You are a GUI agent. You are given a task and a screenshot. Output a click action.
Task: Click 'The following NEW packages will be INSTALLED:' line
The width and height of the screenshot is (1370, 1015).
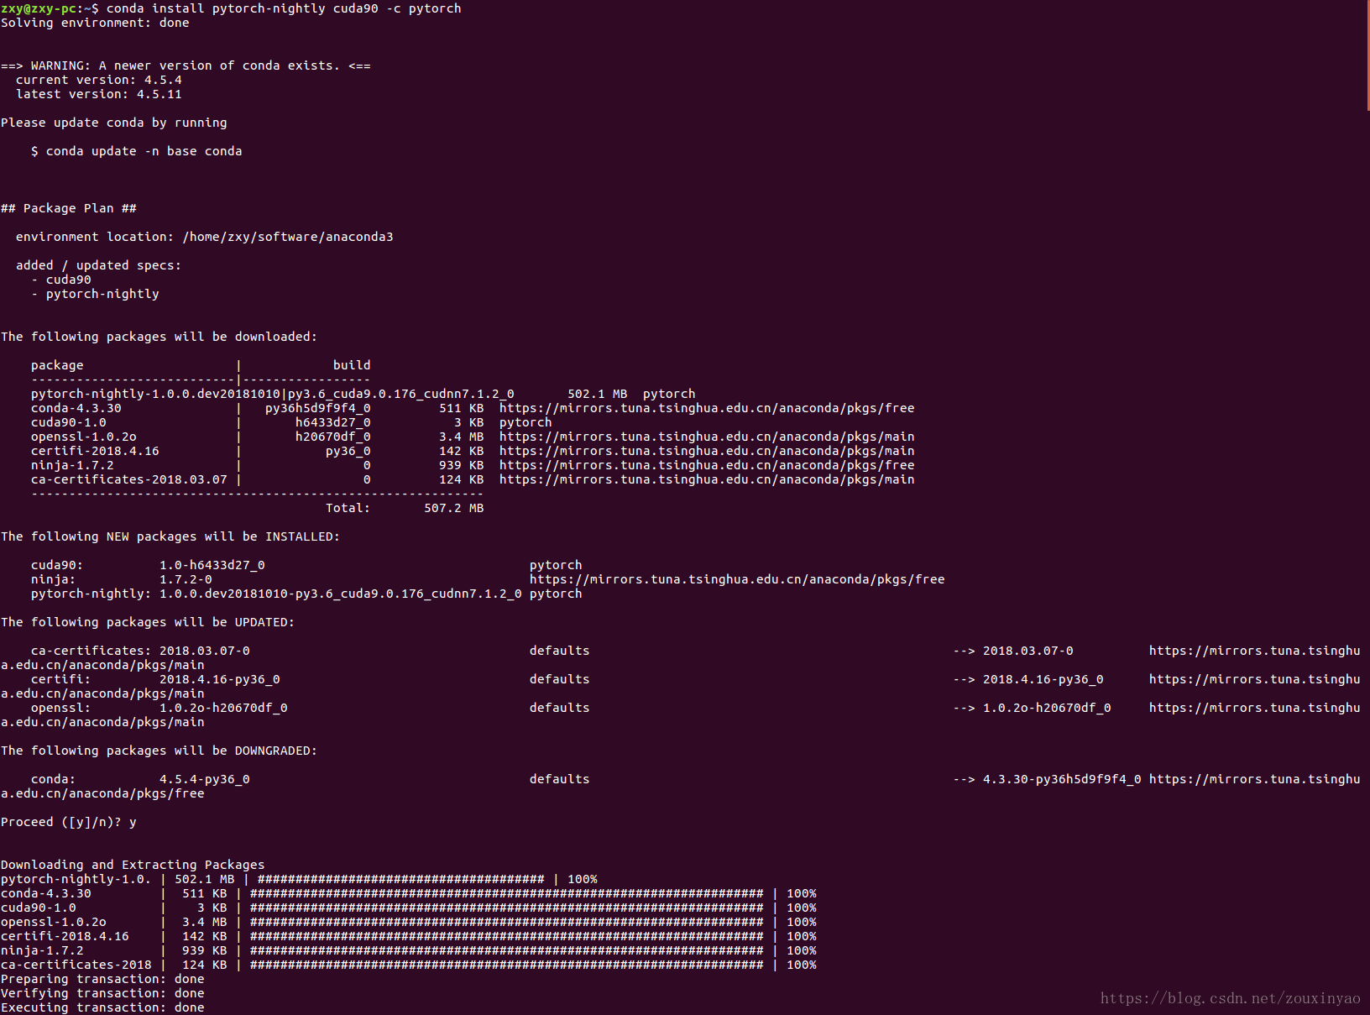(170, 536)
